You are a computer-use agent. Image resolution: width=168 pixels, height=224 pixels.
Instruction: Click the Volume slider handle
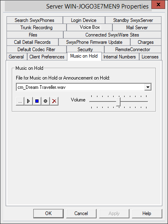(118, 102)
